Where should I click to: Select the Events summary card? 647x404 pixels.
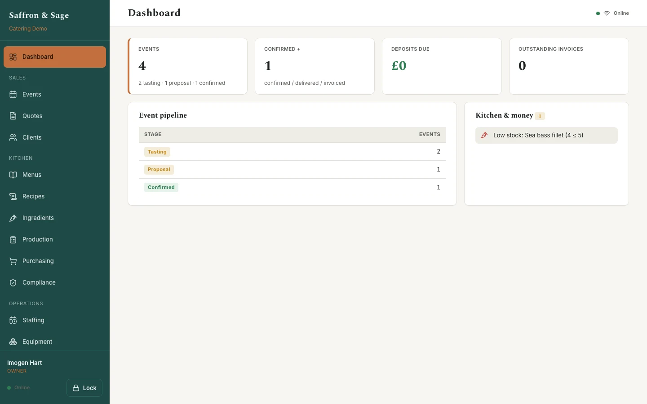187,66
